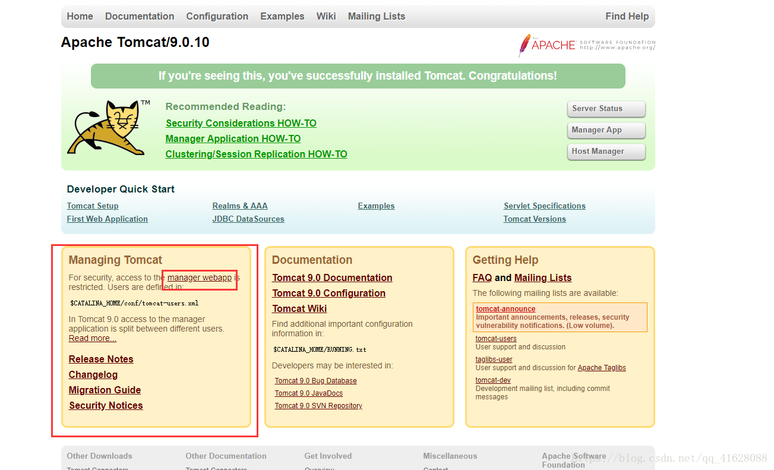
Task: Click the Tomcat cat mascot image
Action: (x=109, y=127)
